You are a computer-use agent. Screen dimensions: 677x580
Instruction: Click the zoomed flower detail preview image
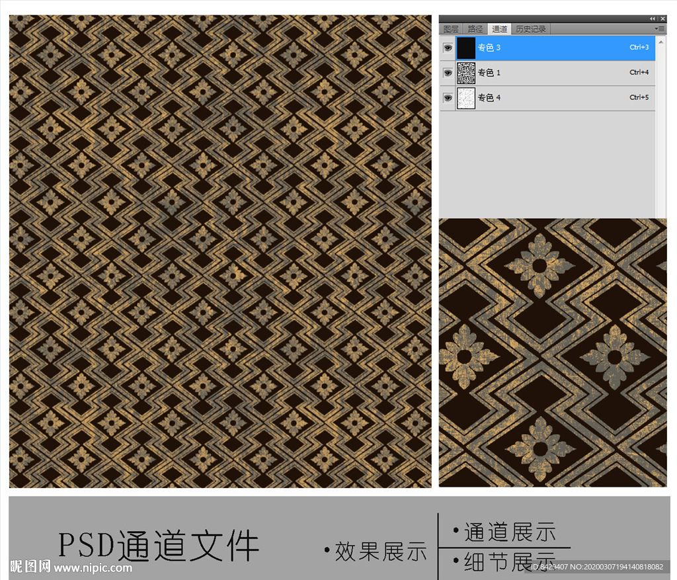pos(553,352)
